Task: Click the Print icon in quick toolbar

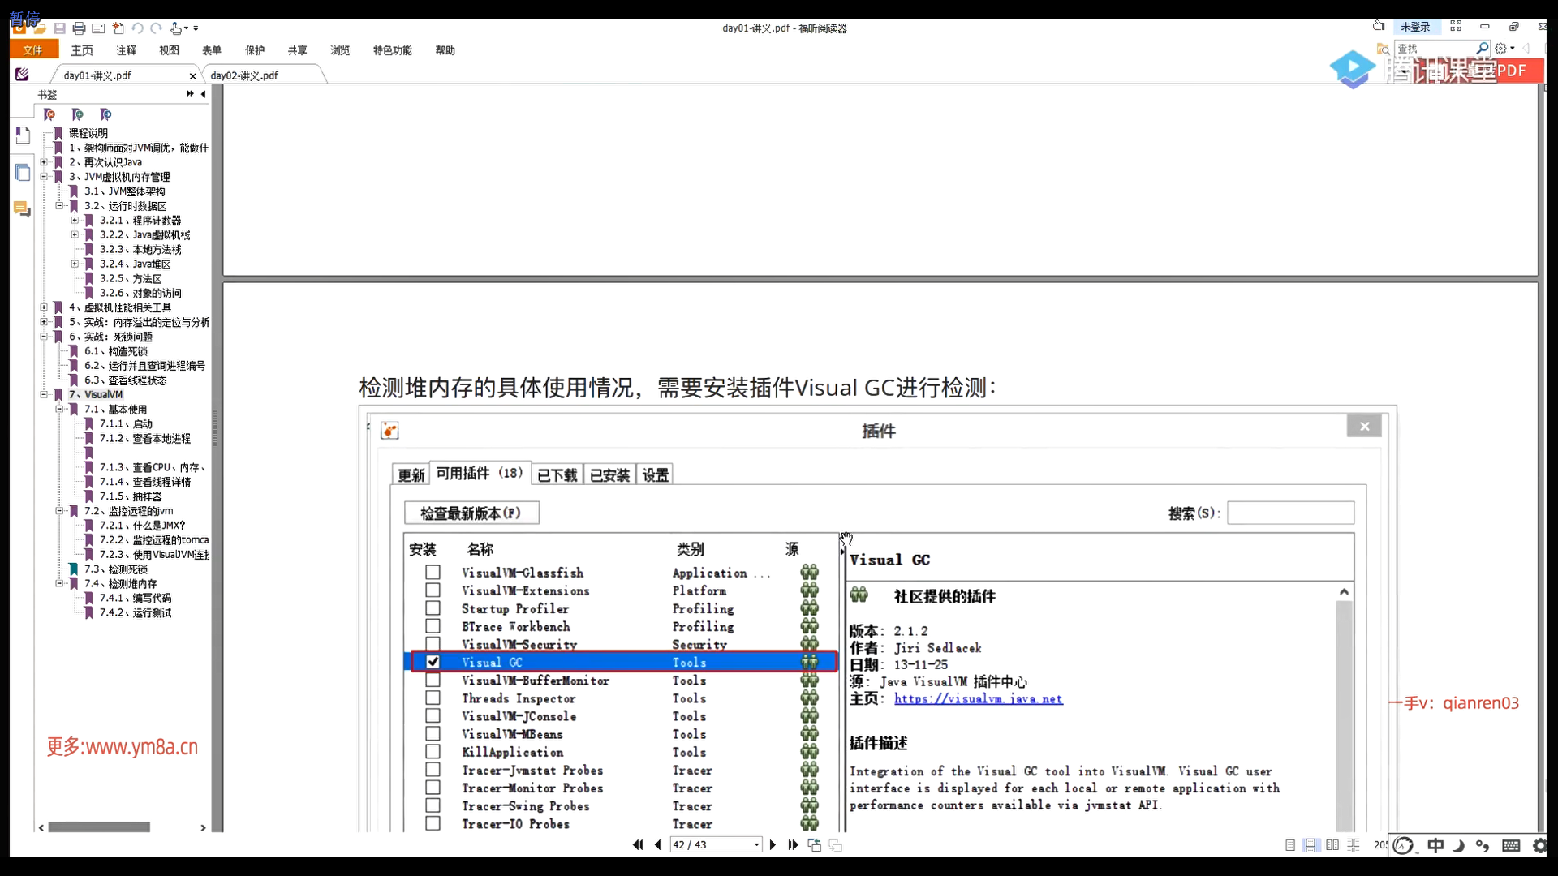Action: click(x=79, y=28)
